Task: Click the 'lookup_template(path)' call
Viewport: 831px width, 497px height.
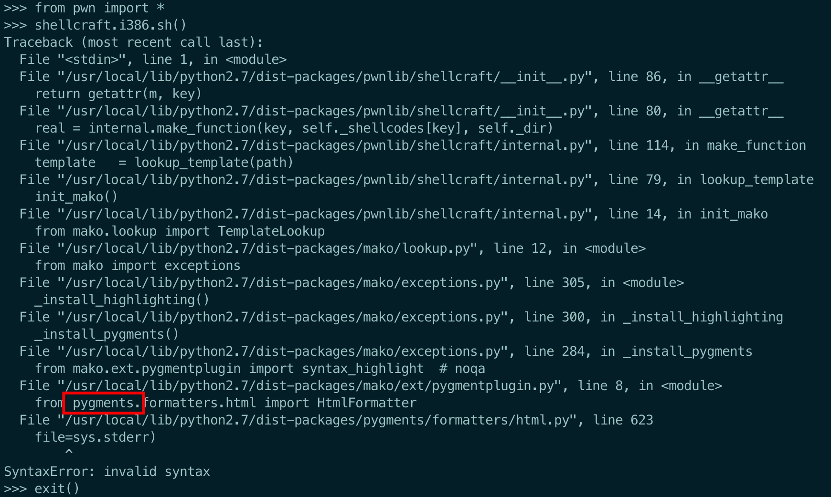Action: pyautogui.click(x=213, y=163)
